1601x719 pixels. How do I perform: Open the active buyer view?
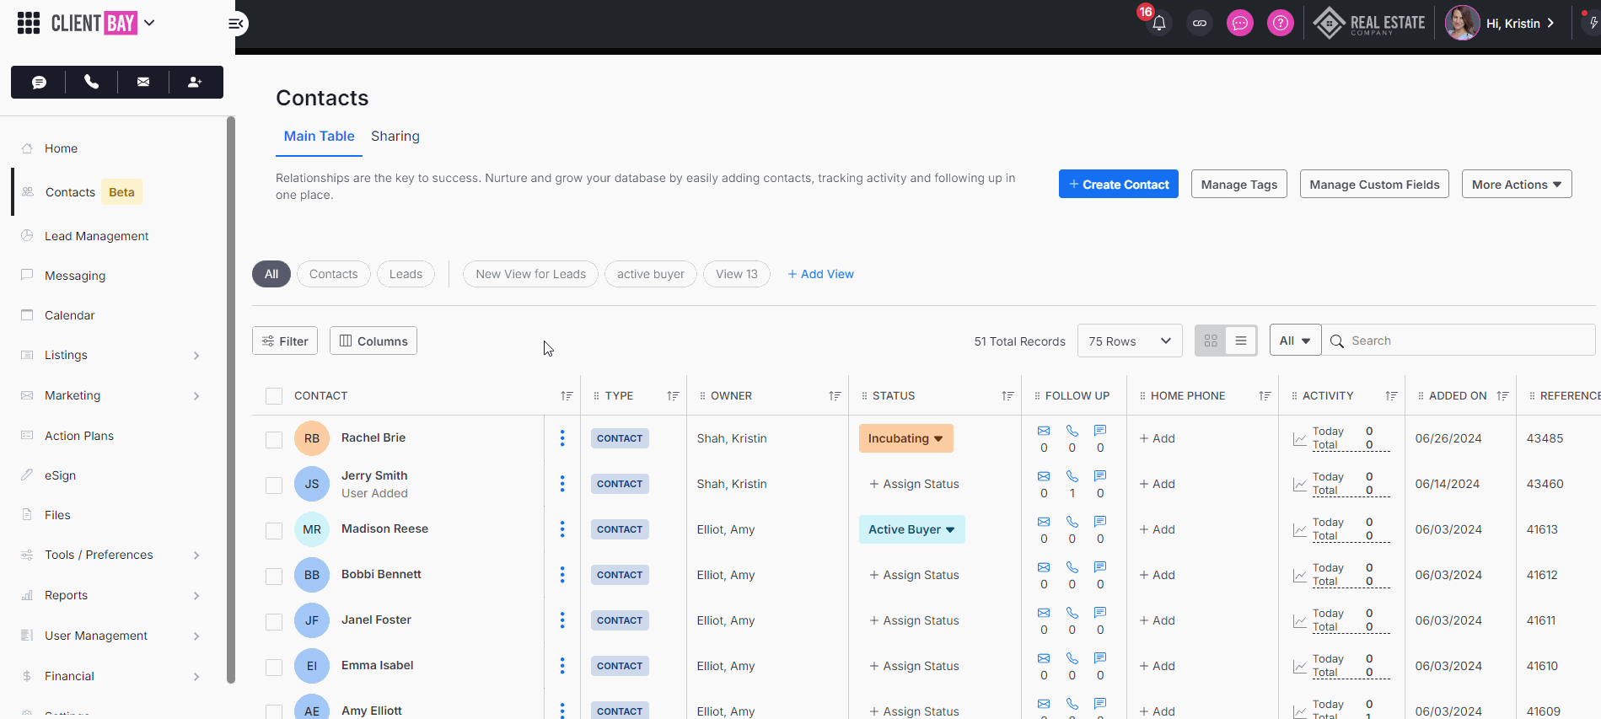click(x=651, y=274)
